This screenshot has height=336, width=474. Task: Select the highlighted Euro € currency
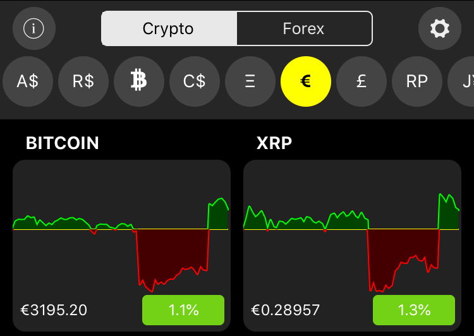[306, 81]
